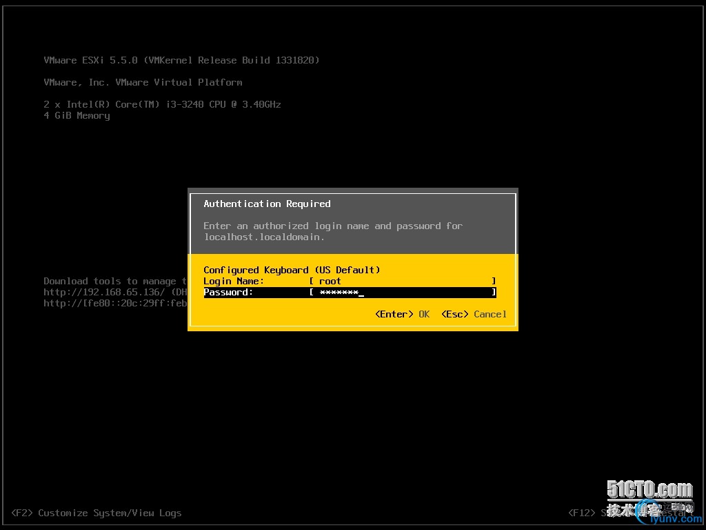706x530 pixels.
Task: Click the Login Name label
Action: 234,282
